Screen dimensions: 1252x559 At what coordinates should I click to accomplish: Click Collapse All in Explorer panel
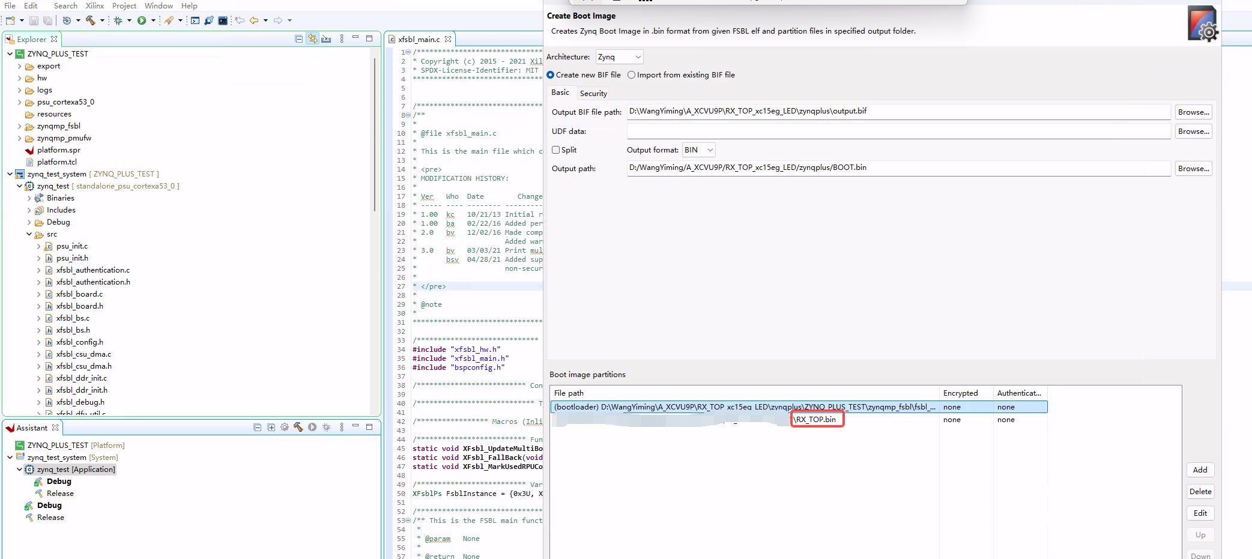(x=298, y=39)
